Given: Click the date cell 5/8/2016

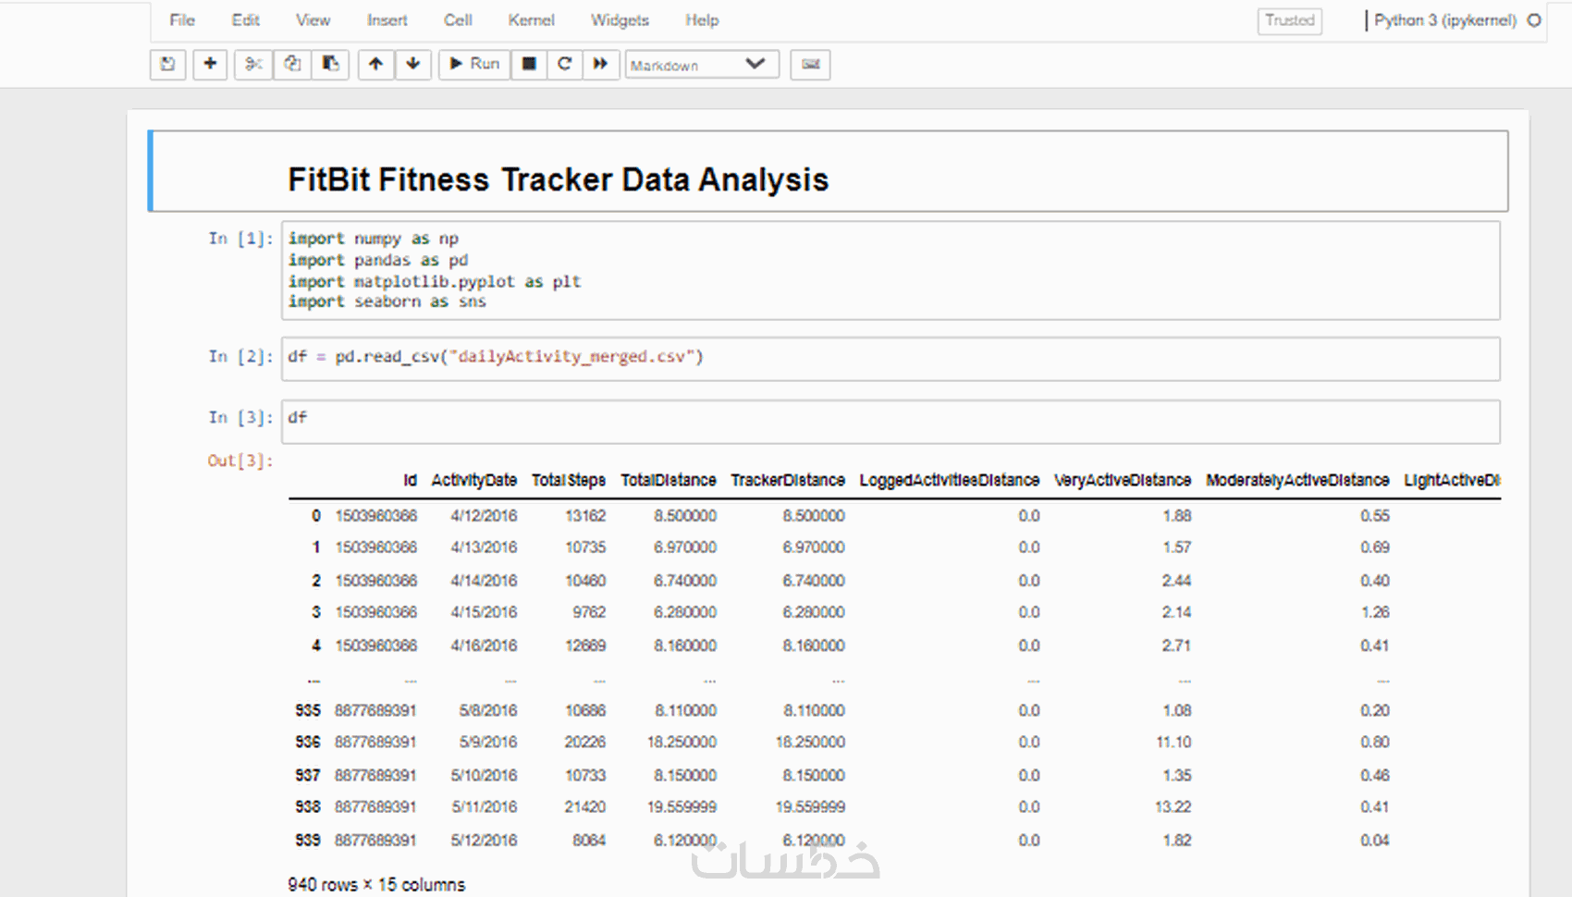Looking at the screenshot, I should pos(488,710).
